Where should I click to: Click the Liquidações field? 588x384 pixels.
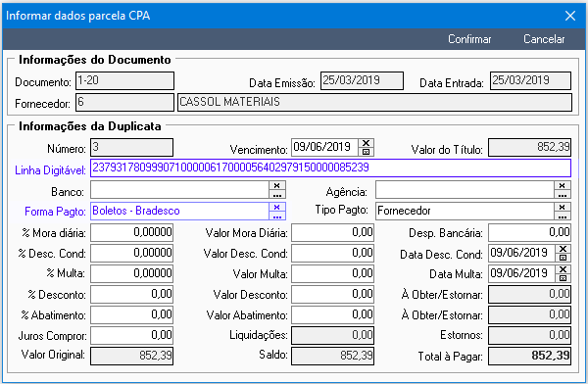[x=332, y=335]
